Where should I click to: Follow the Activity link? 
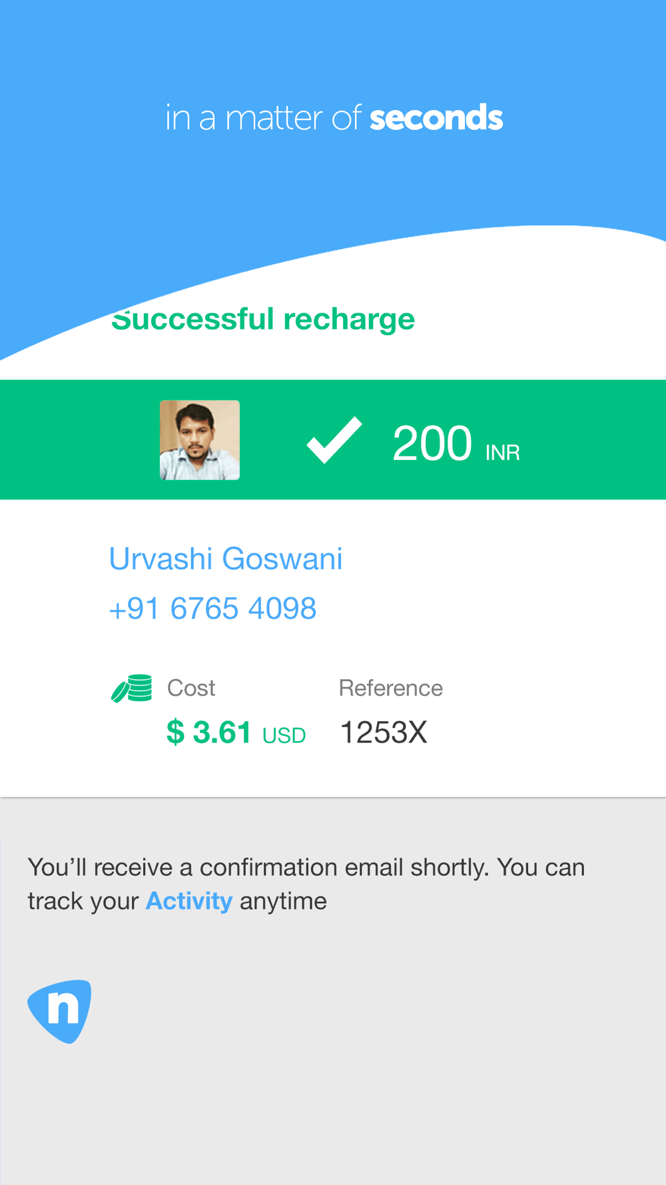point(189,901)
